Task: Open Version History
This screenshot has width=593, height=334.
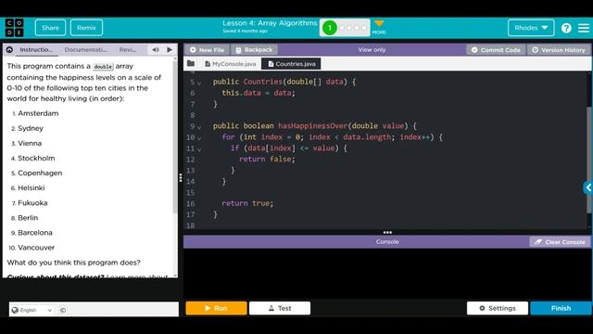Action: pos(559,49)
